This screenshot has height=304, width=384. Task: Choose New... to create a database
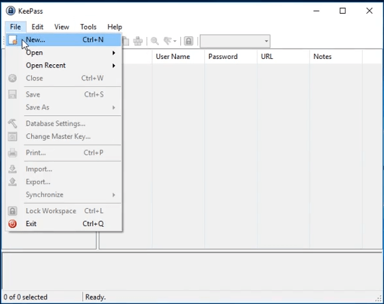tap(64, 40)
